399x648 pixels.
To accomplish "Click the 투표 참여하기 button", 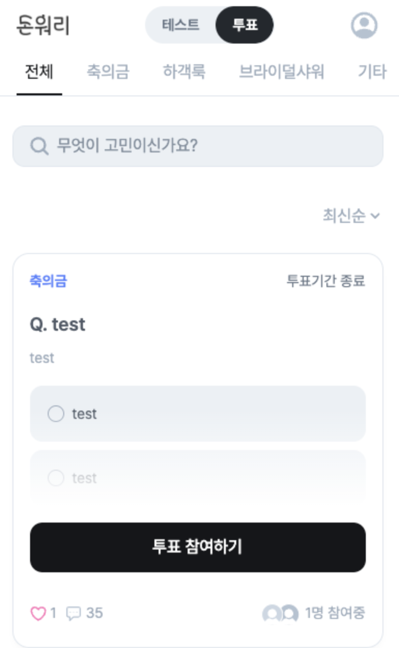I will pos(198,547).
